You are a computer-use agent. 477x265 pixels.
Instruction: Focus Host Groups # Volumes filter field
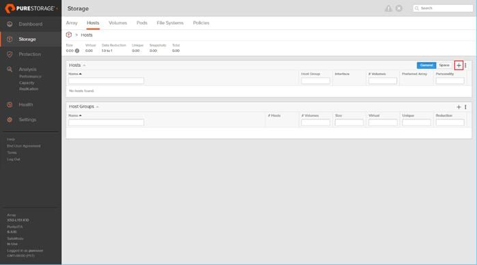tap(316, 122)
